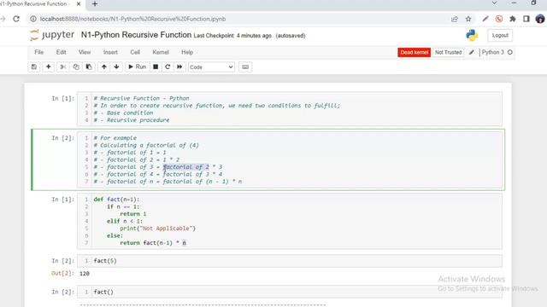This screenshot has width=547, height=307.
Task: Click the Last Checkpoint text
Action: pos(232,36)
